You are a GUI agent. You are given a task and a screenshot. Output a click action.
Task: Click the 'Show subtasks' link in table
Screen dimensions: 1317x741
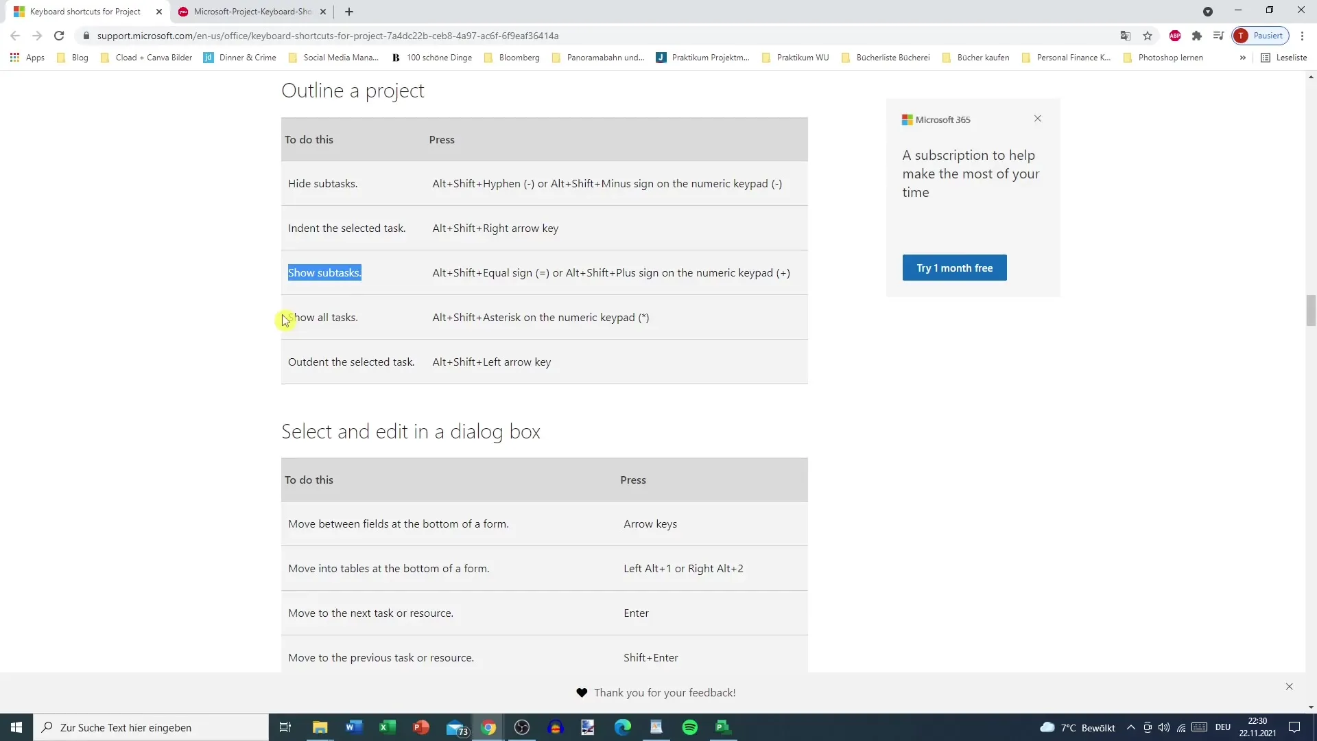pos(324,272)
